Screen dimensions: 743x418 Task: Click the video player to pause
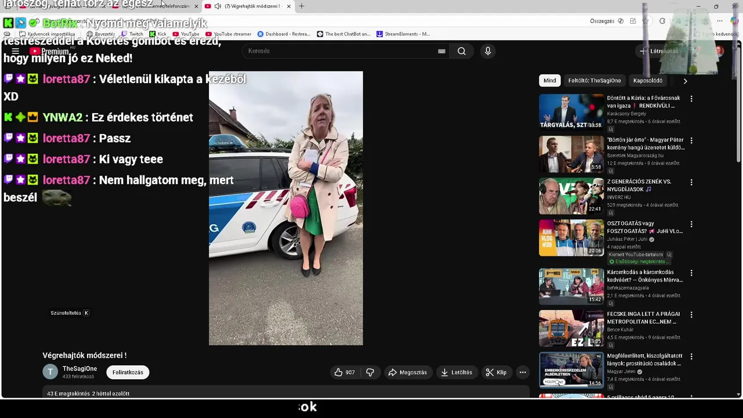[286, 208]
